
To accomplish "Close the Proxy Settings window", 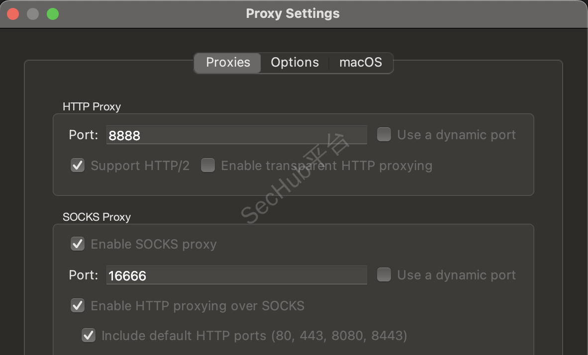I will click(x=13, y=14).
